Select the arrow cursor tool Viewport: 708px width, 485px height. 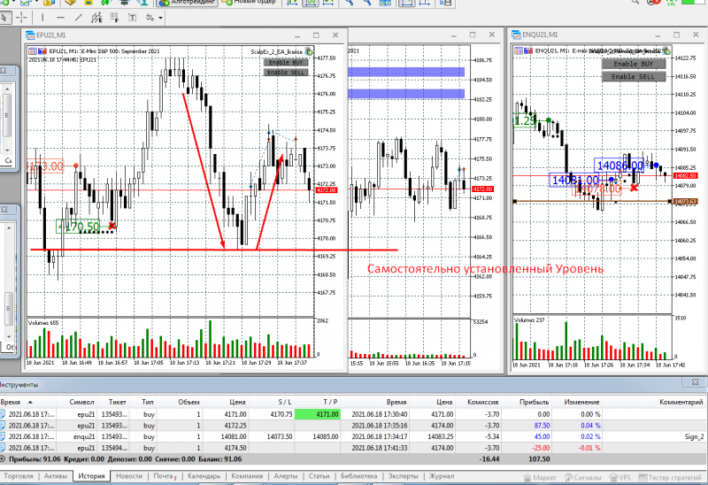tap(4, 18)
